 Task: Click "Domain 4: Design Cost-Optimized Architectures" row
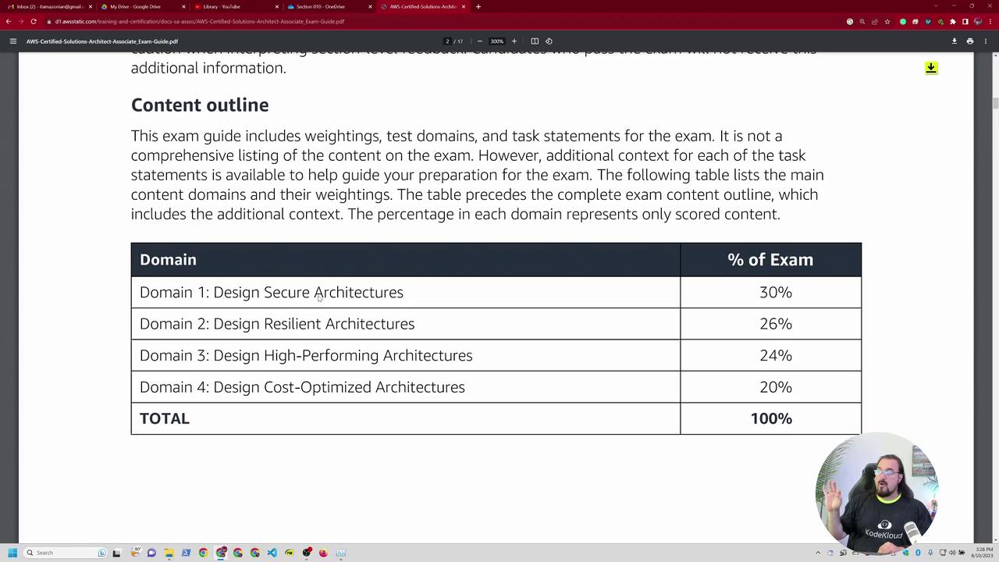(405, 387)
